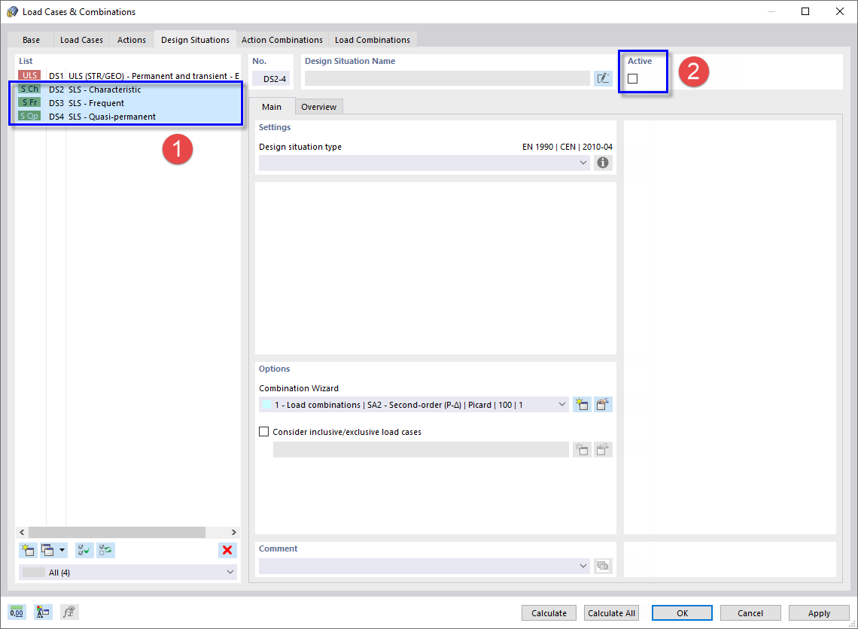The width and height of the screenshot is (858, 629).
Task: Select DS4 SLS - Quasi-permanent row
Action: pos(129,117)
